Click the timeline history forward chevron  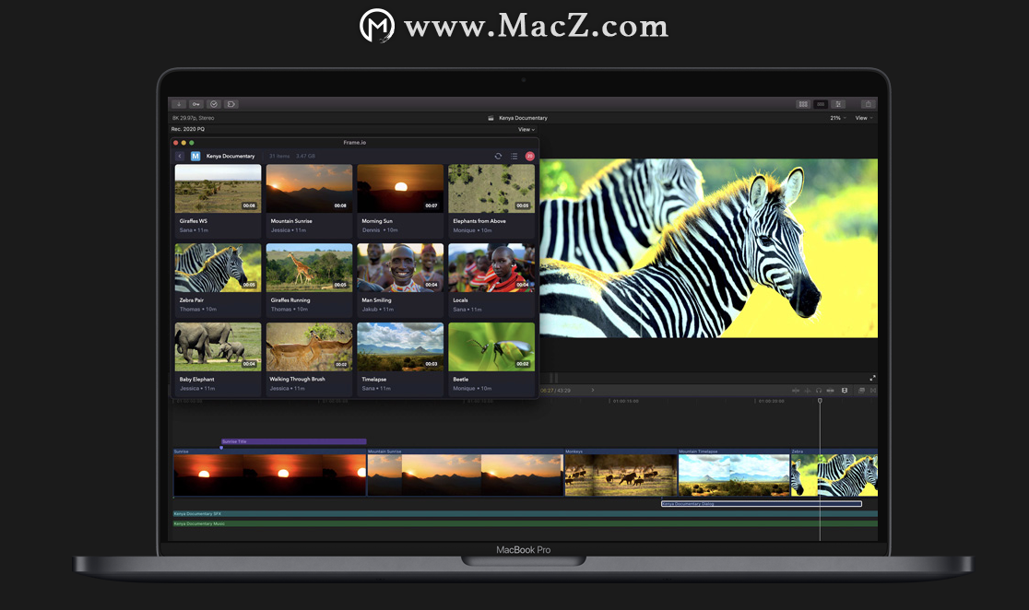pyautogui.click(x=593, y=391)
